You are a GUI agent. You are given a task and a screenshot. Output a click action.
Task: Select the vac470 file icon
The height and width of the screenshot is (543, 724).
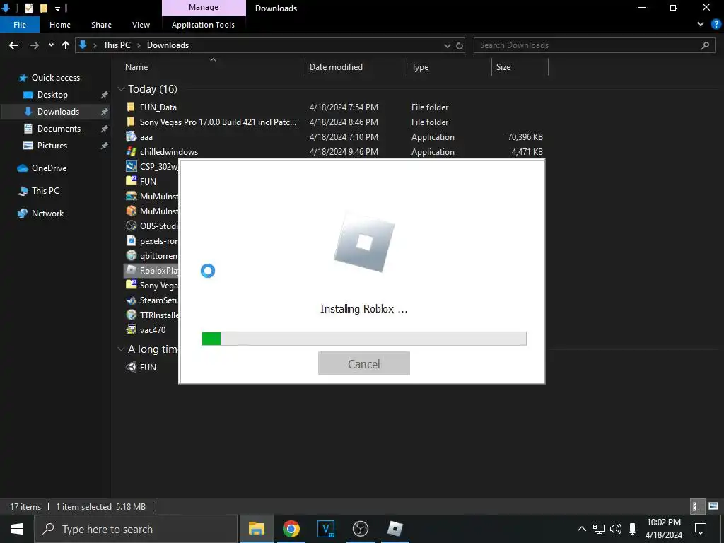(131, 329)
